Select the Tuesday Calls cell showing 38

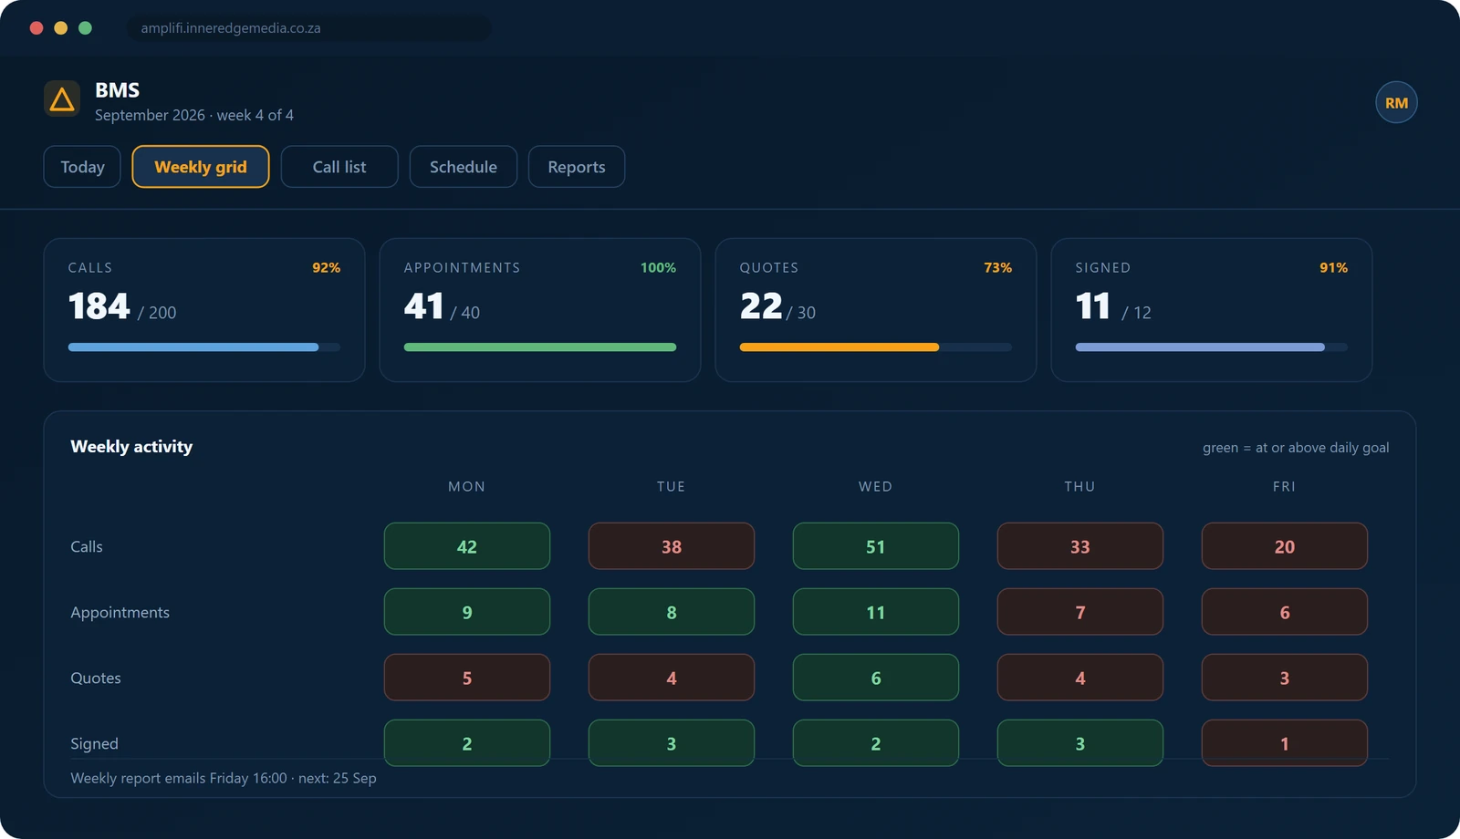point(672,546)
